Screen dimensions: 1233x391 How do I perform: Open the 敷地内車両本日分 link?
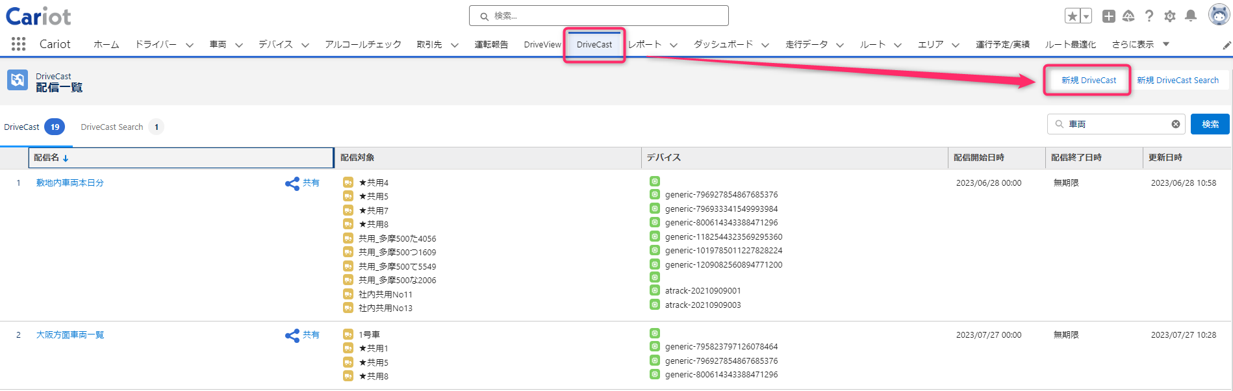70,183
